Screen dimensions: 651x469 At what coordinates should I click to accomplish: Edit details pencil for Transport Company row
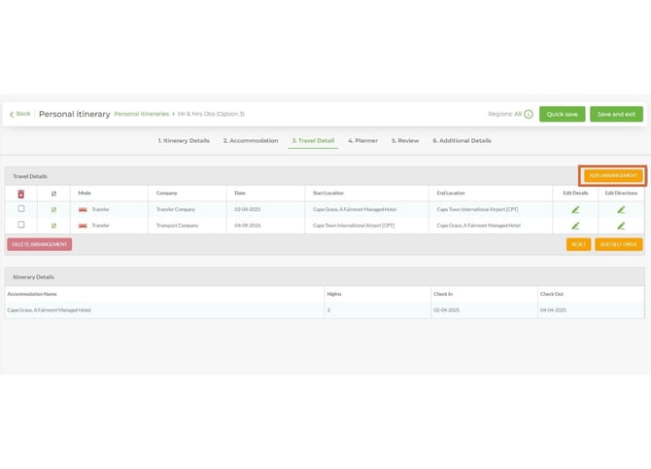click(x=575, y=225)
